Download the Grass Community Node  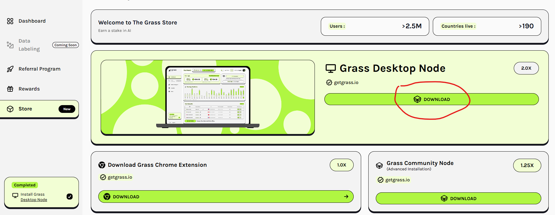(458, 199)
